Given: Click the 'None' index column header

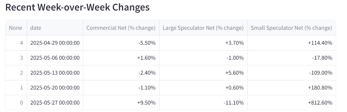Looking at the screenshot, I should (x=16, y=28).
